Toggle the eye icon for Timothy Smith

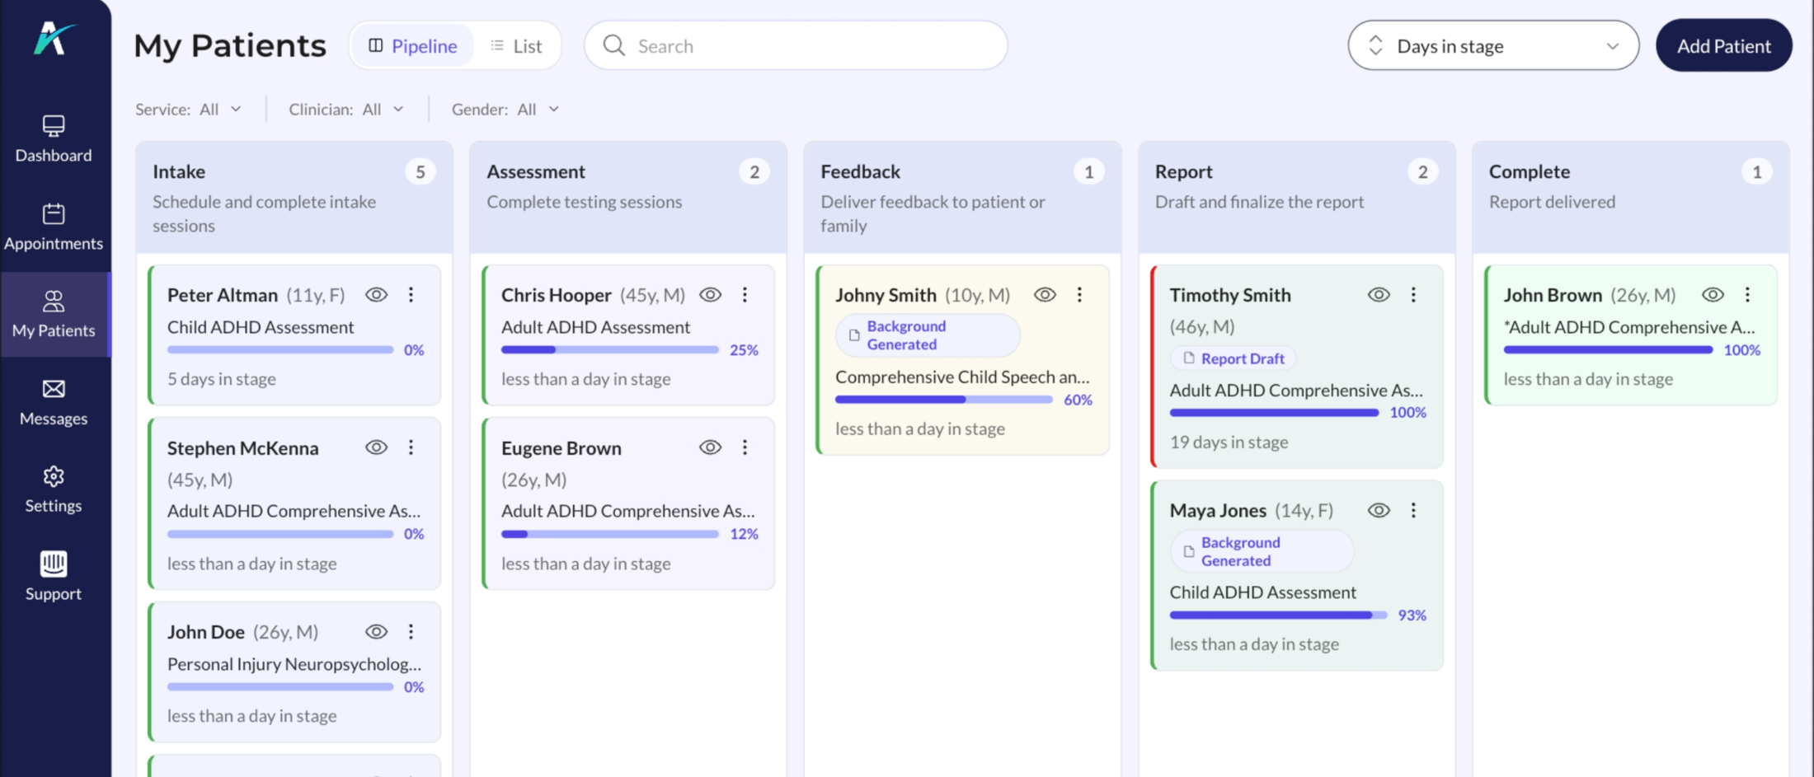tap(1379, 295)
